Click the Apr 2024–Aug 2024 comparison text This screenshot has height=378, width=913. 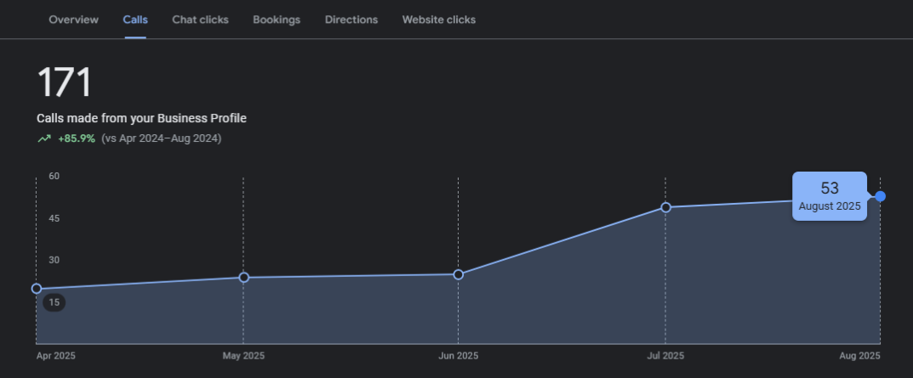(x=161, y=138)
